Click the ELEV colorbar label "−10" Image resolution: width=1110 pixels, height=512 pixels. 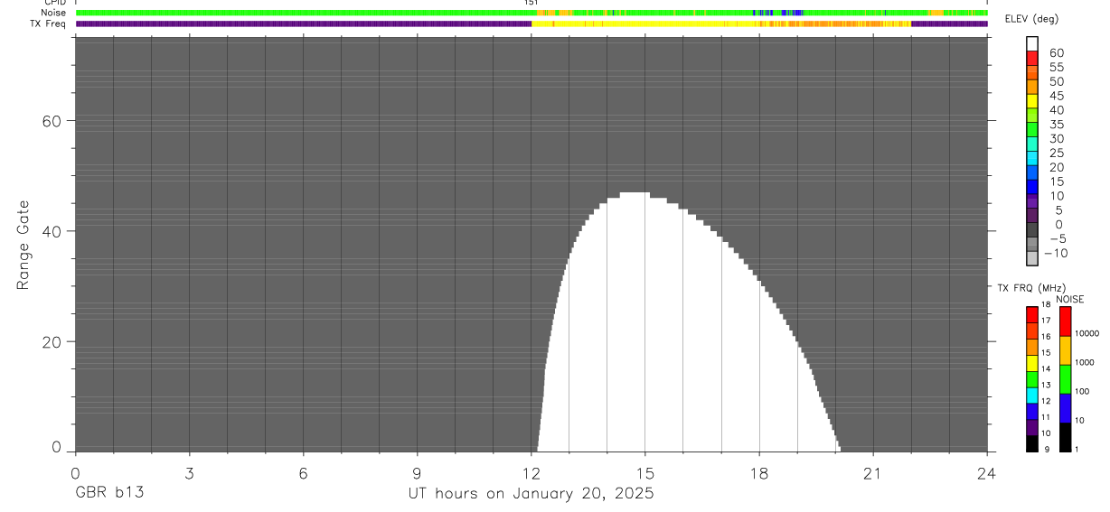coord(1054,254)
